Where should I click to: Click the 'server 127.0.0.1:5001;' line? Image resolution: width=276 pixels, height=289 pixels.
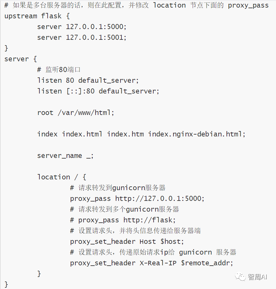(82, 38)
